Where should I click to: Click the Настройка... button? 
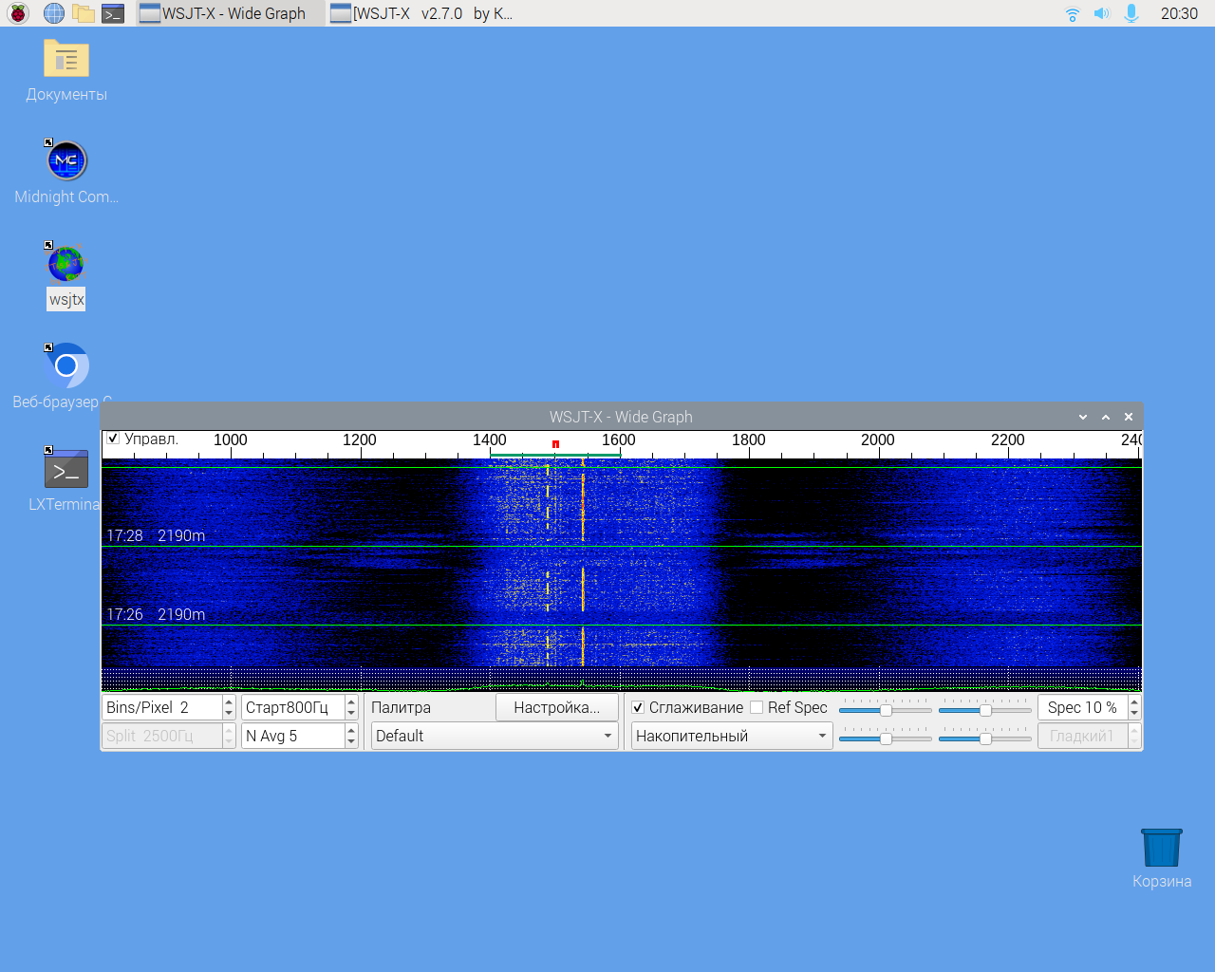pos(556,707)
